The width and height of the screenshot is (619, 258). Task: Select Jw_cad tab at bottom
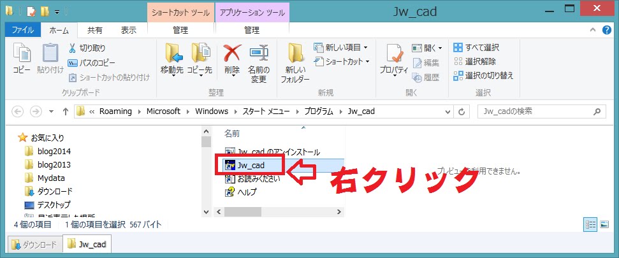pyautogui.click(x=87, y=244)
